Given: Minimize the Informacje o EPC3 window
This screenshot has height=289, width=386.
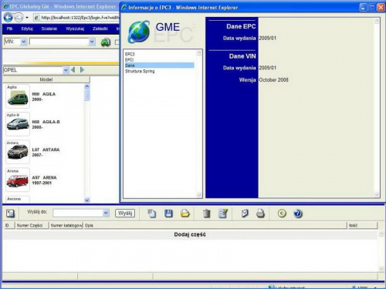Looking at the screenshot, I should pyautogui.click(x=363, y=8).
